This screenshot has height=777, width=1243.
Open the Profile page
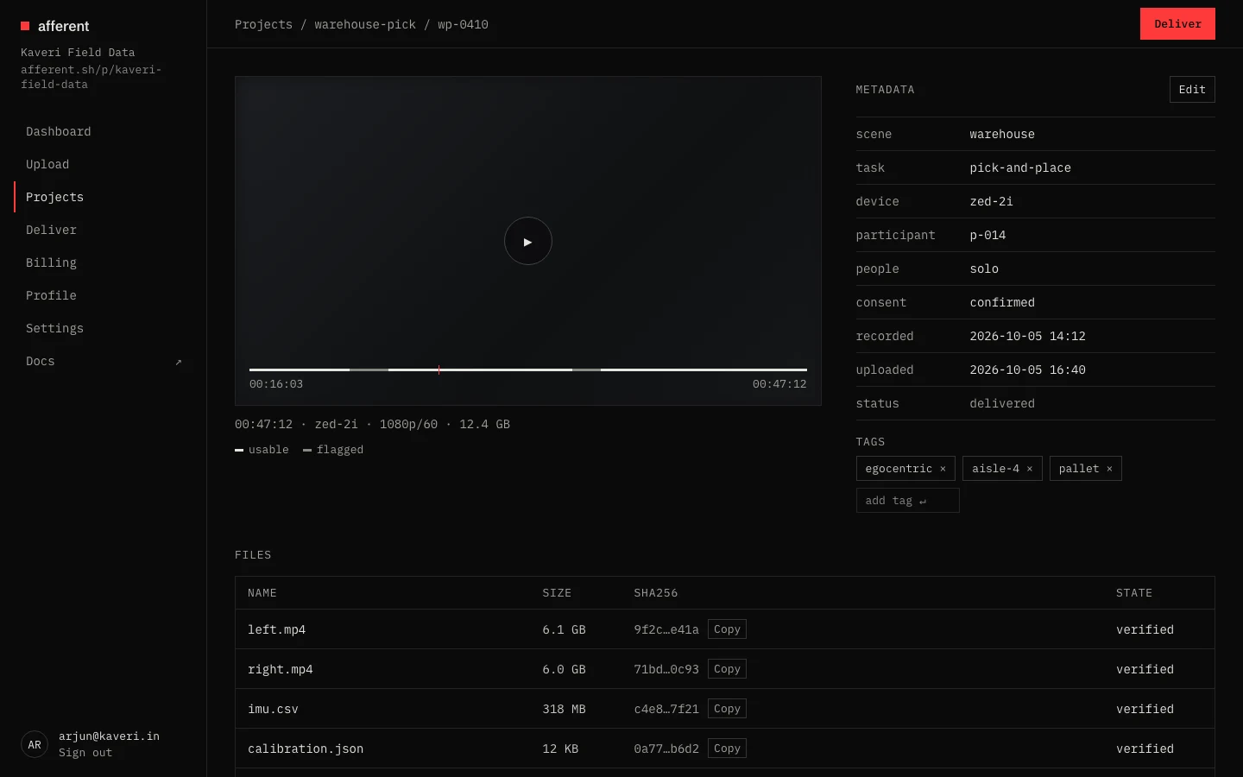[x=103, y=295]
